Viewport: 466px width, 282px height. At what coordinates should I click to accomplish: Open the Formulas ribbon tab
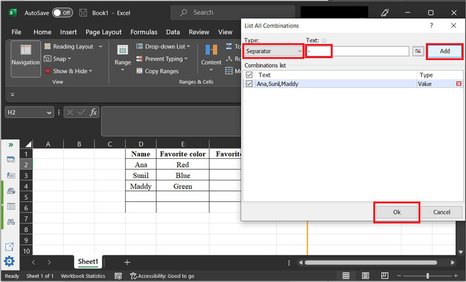pos(143,32)
